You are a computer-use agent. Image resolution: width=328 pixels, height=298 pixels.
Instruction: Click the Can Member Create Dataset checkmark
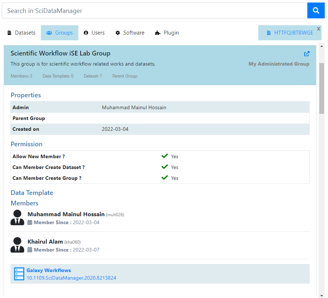click(165, 167)
